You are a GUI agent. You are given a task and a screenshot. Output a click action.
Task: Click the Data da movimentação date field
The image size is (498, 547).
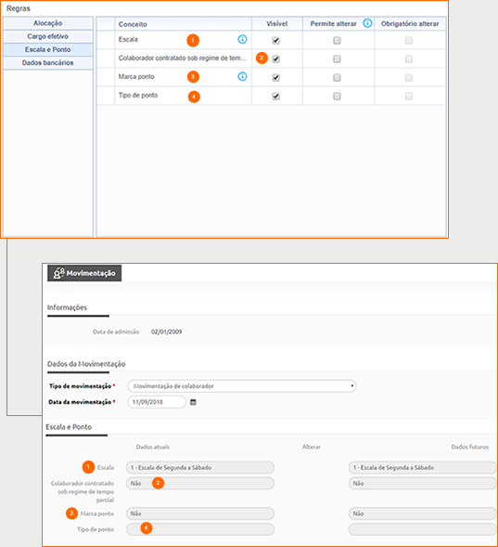click(157, 402)
